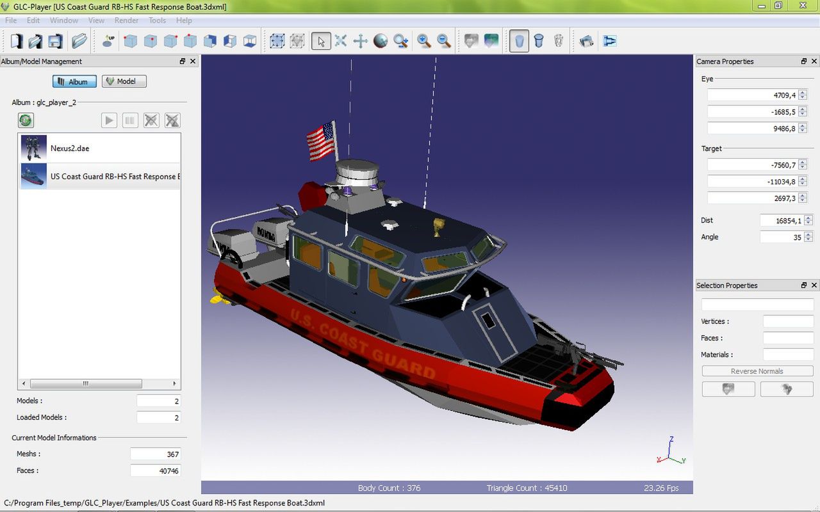The height and width of the screenshot is (512, 820).
Task: Float the Camera Properties panel
Action: click(x=804, y=61)
